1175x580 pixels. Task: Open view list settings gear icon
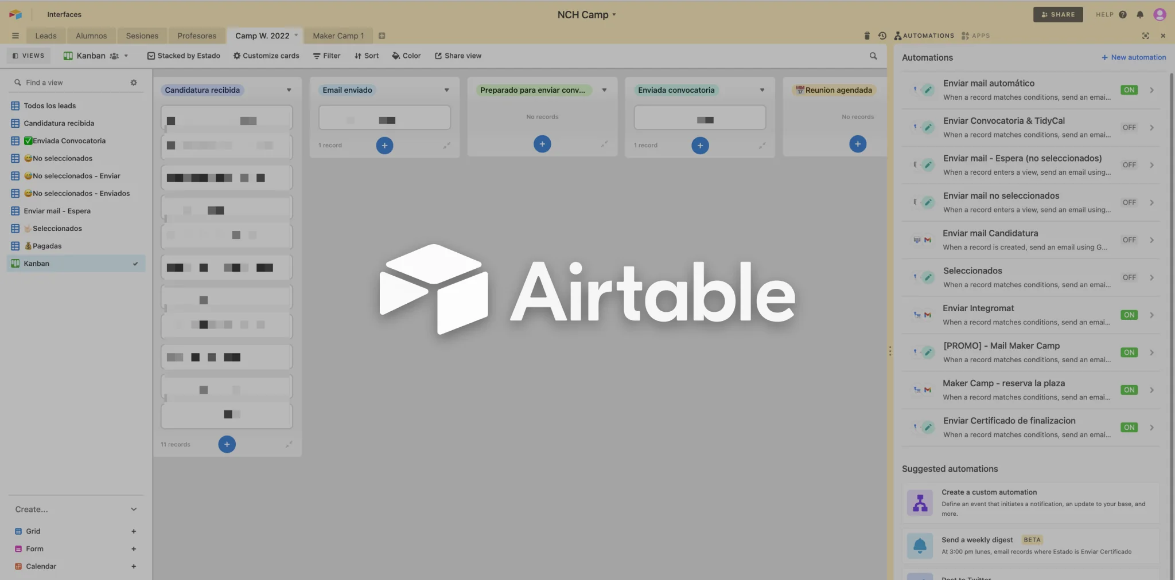(x=134, y=83)
